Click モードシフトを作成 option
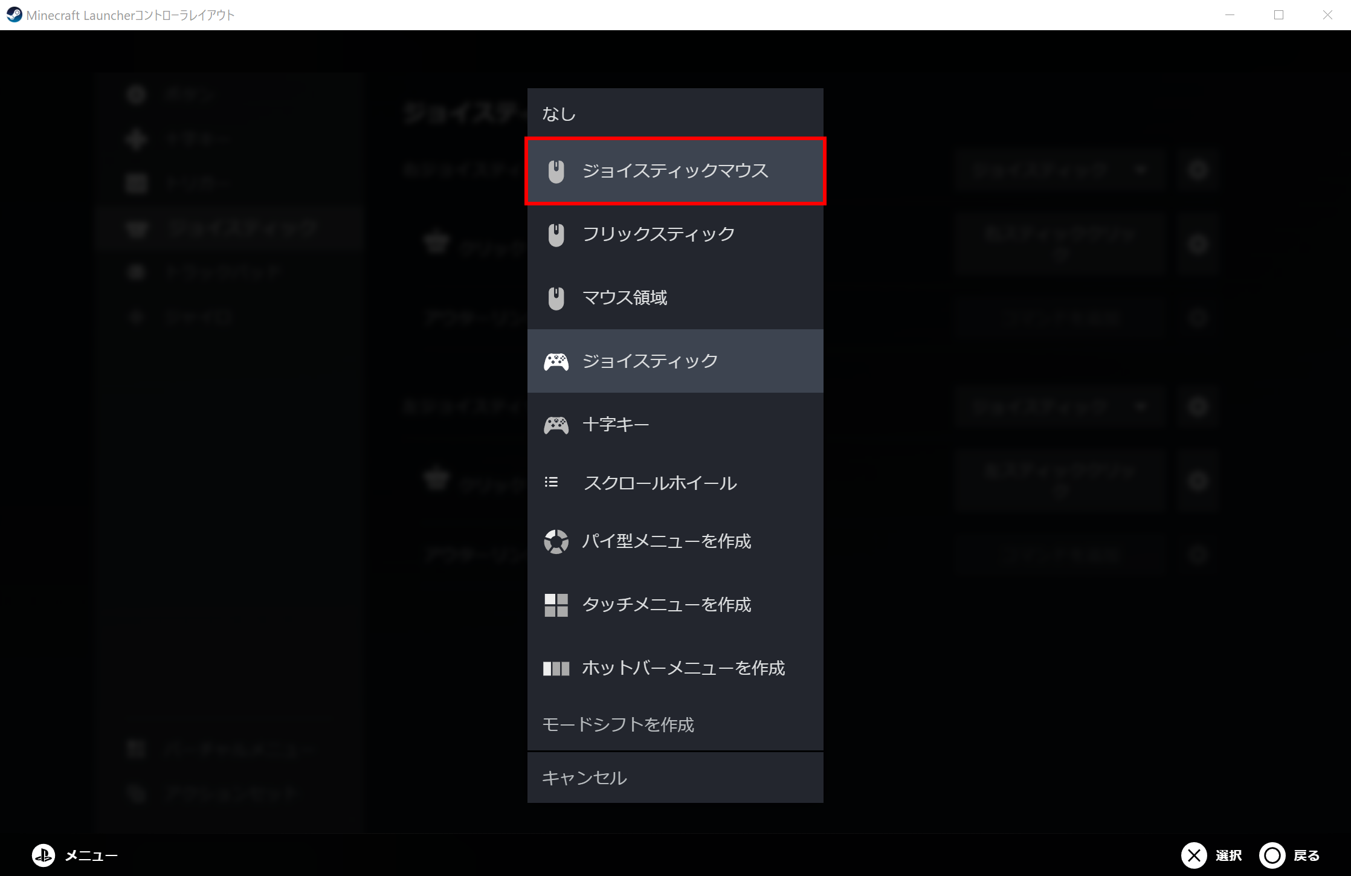Screen dimensions: 1351x876 (x=675, y=724)
